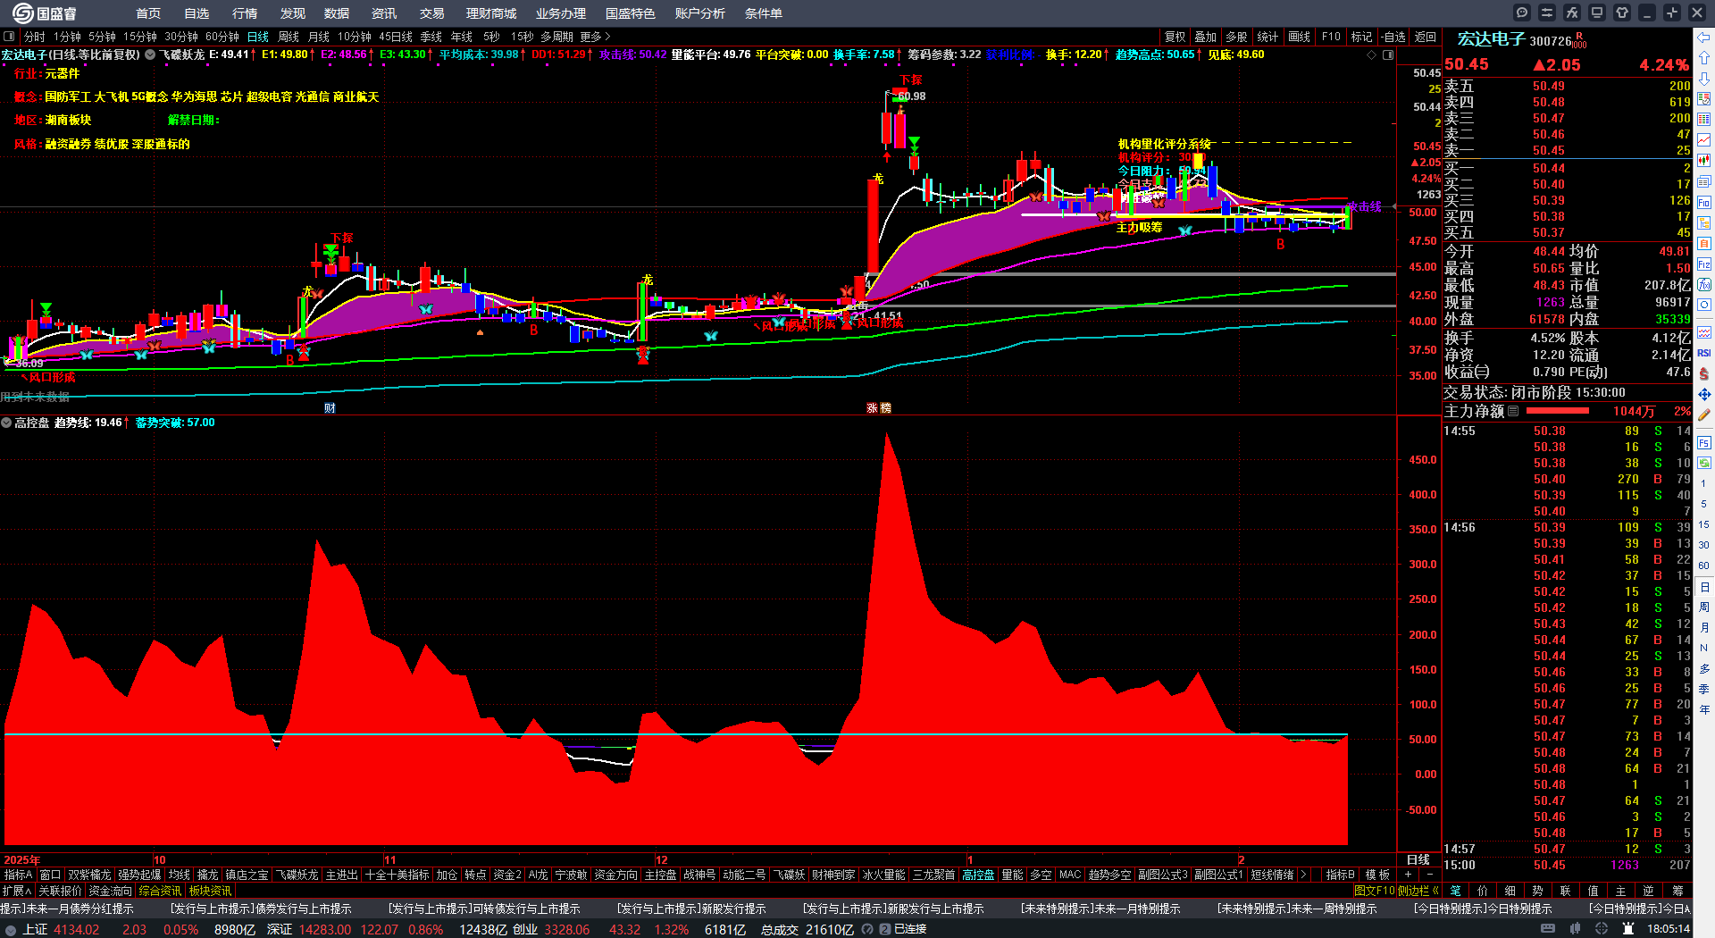Click the left arrow back icon in right sidebar
This screenshot has width=1715, height=938.
pos(1704,37)
